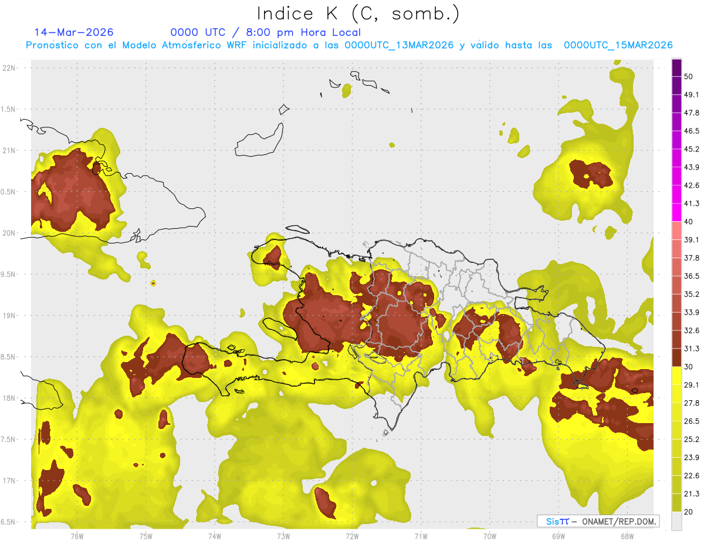
Task: Click the colorbar value '20'
Action: coord(689,512)
